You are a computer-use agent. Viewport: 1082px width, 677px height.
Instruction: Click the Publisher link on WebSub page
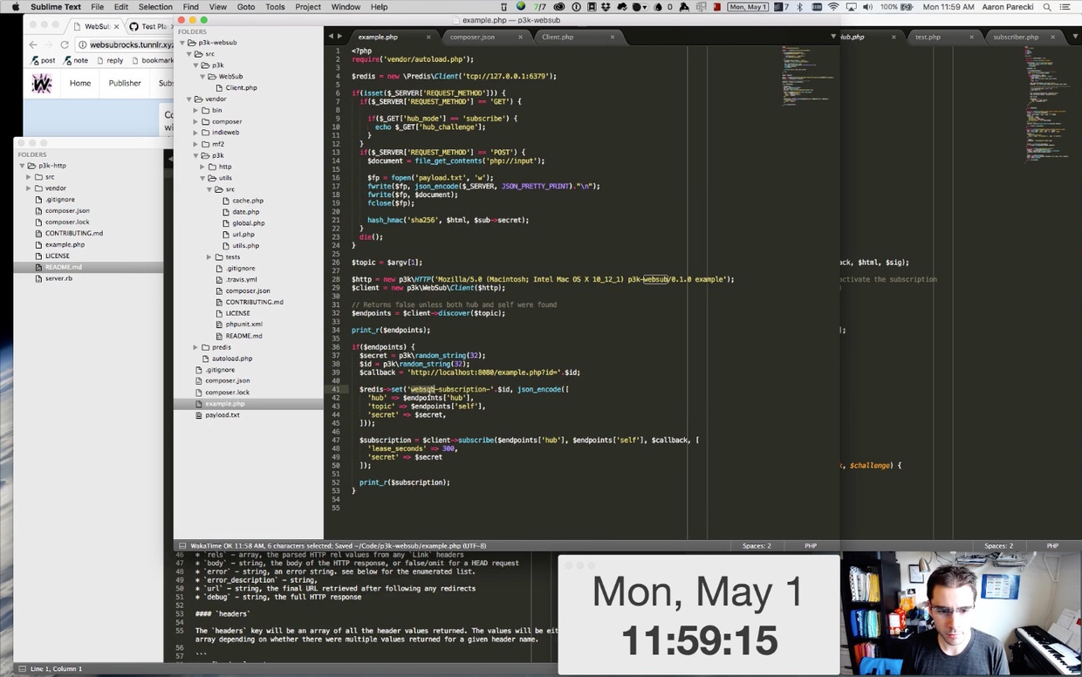coord(125,84)
